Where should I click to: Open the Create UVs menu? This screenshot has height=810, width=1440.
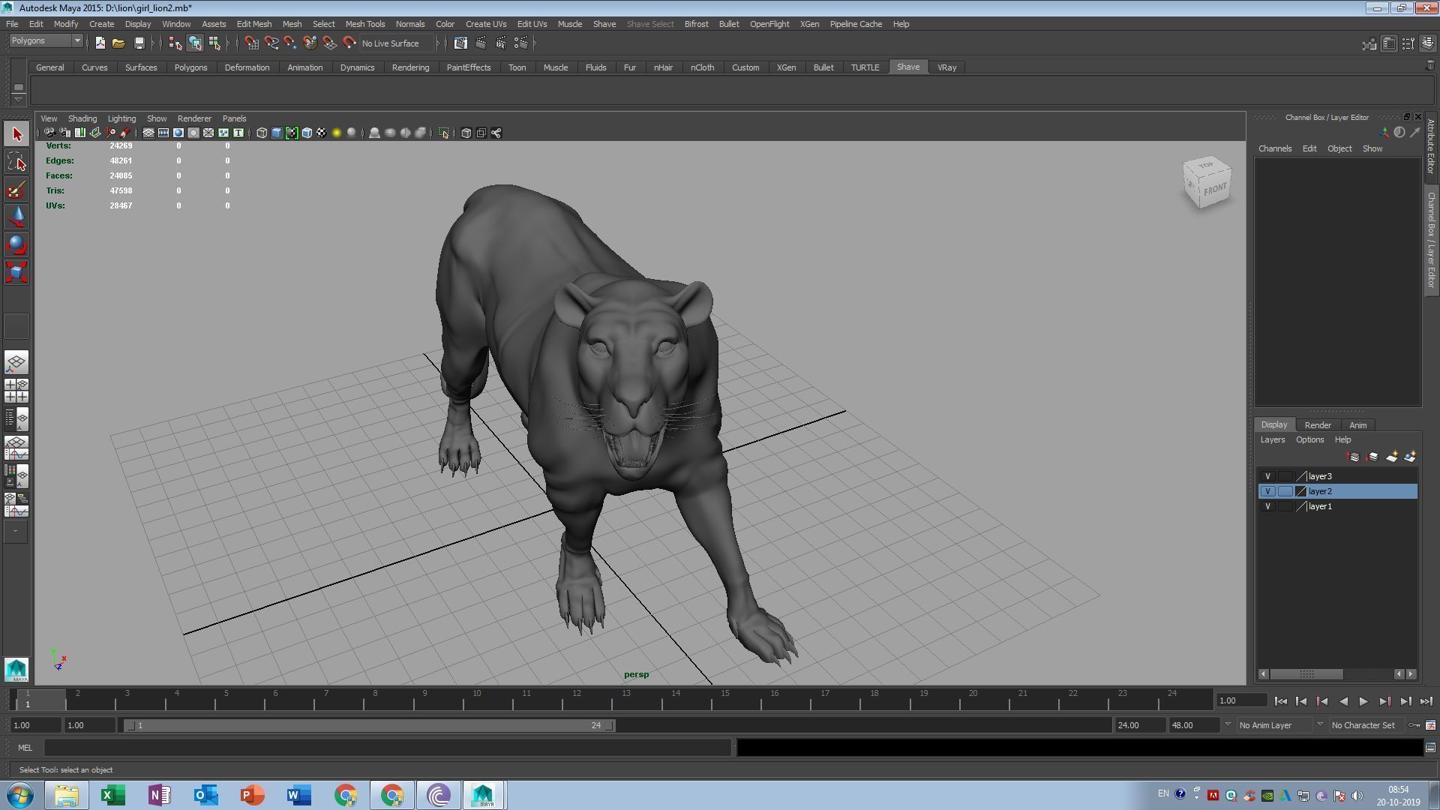click(486, 24)
